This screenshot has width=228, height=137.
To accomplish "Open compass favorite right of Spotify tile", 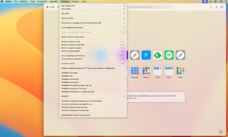I will click(181, 55).
